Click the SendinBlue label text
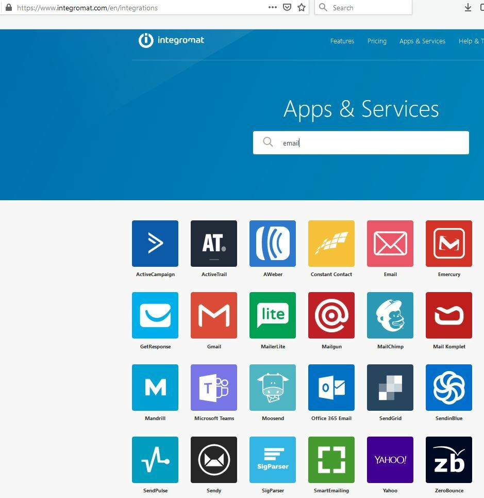The image size is (484, 498). [x=449, y=419]
